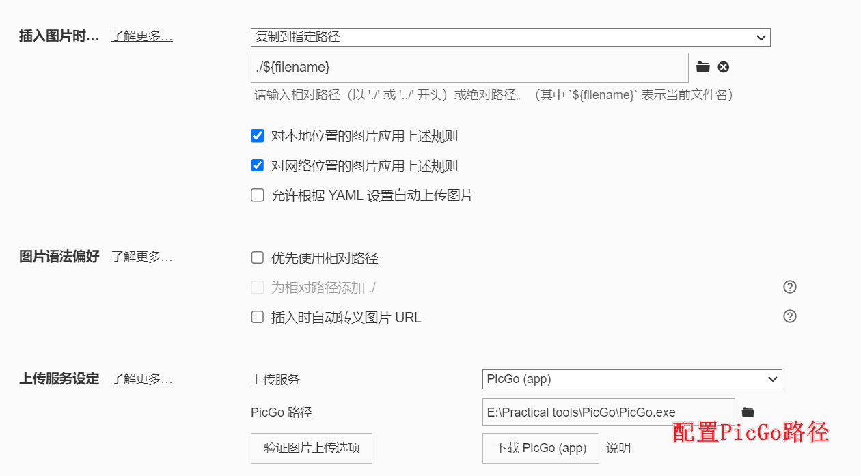Click into the ./${filename} path field
This screenshot has width=861, height=476.
point(469,68)
